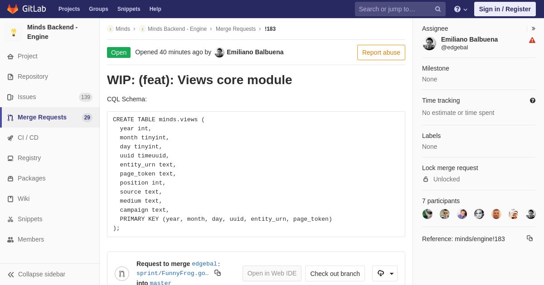Click the Check out branch button

pyautogui.click(x=335, y=273)
